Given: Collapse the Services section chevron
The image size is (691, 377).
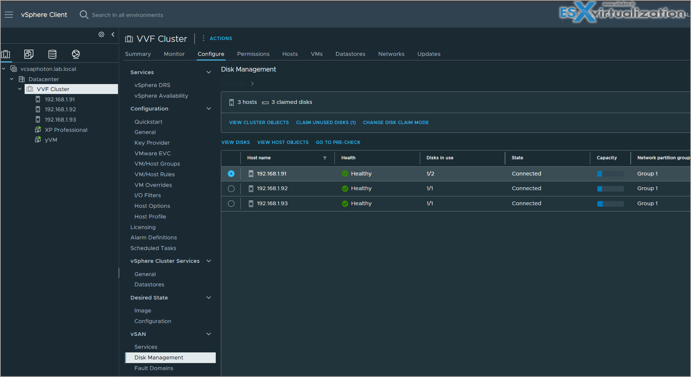Looking at the screenshot, I should [x=209, y=72].
